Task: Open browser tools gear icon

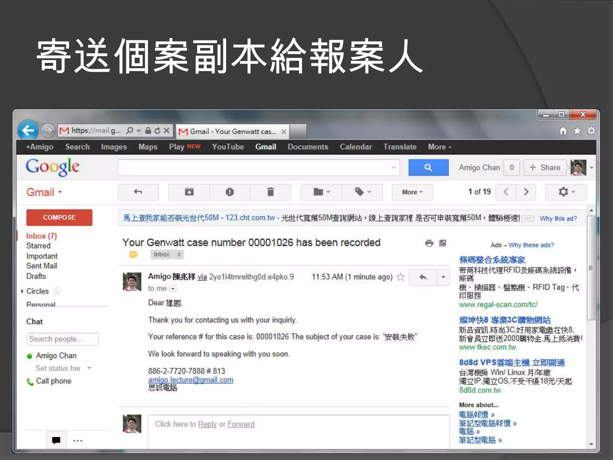Action: (591, 131)
